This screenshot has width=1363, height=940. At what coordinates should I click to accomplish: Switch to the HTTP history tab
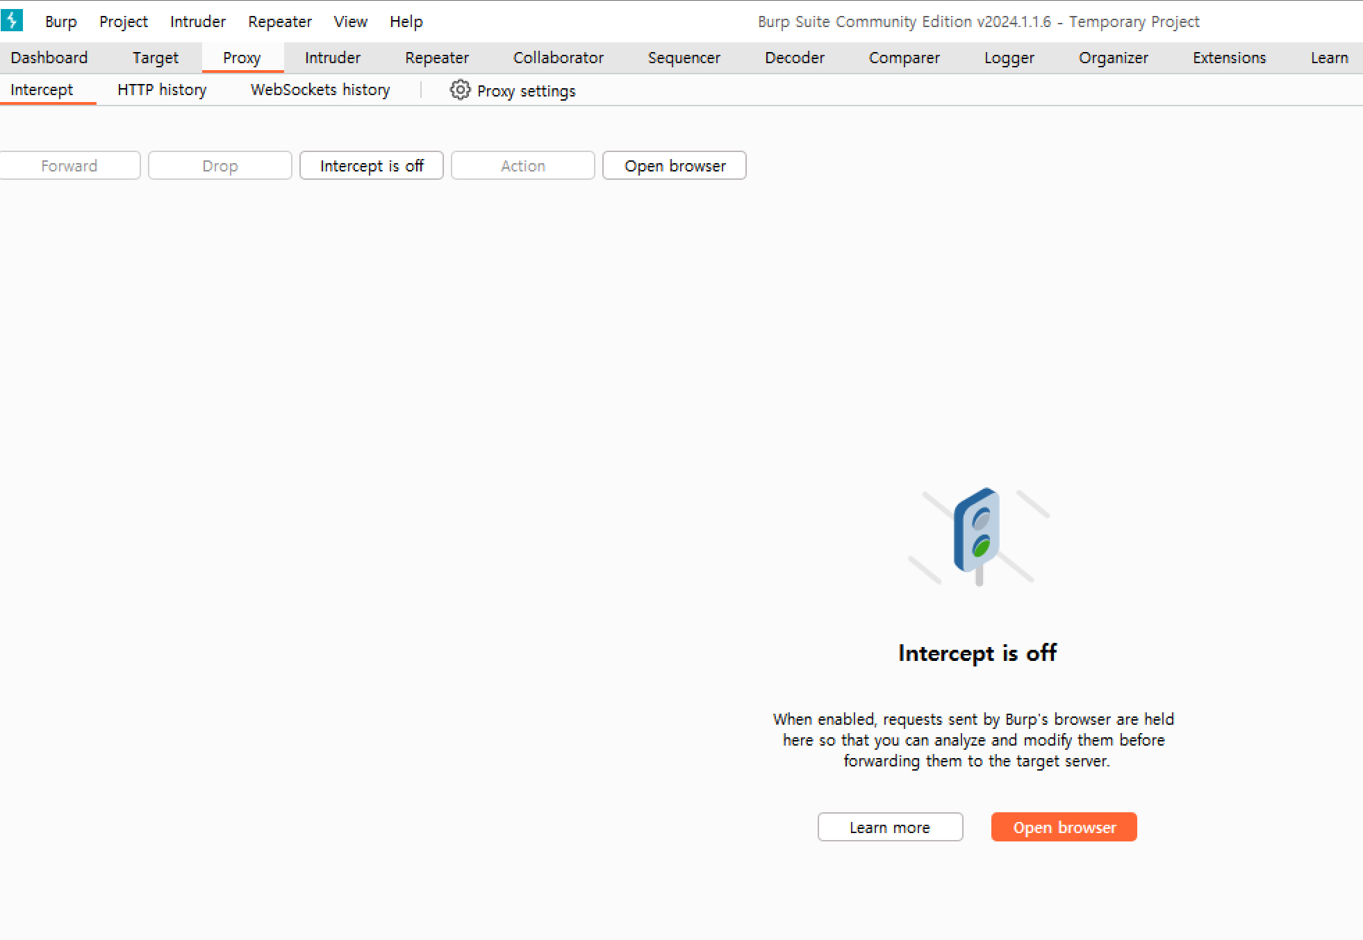(x=161, y=90)
